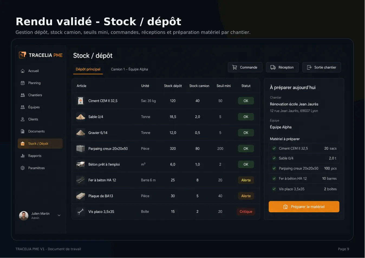Switch to the Dépôt principal tab
365x258 pixels.
pos(88,69)
